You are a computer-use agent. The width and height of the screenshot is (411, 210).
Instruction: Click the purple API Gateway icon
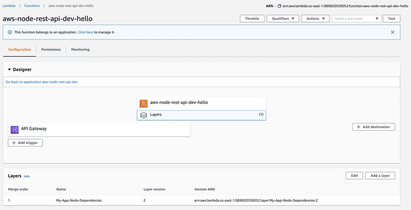[14, 130]
